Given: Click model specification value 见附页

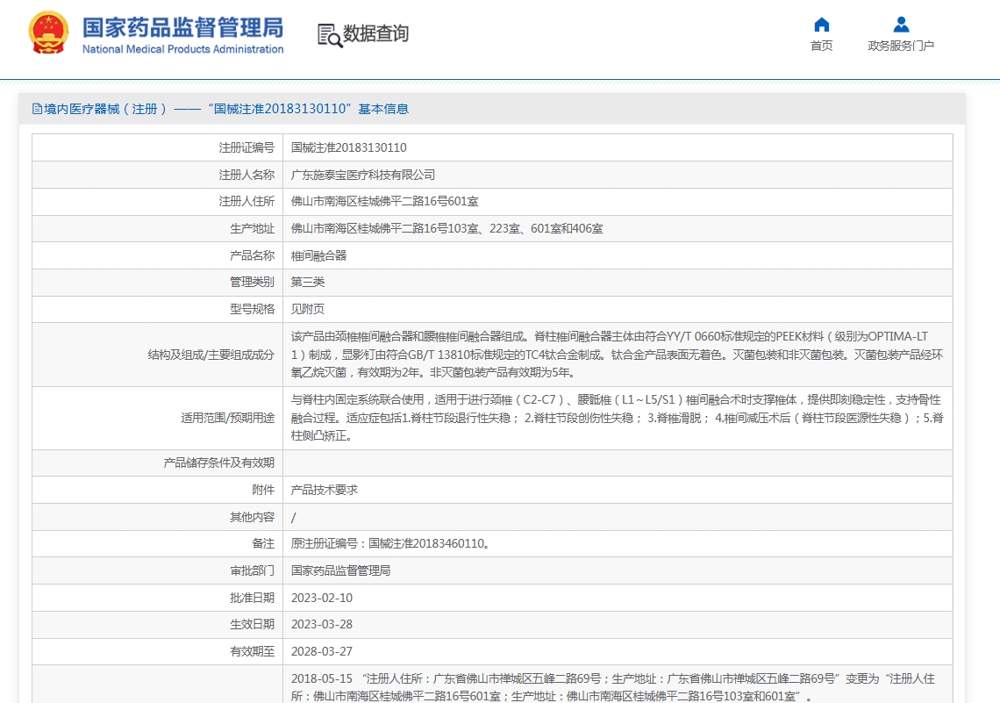Looking at the screenshot, I should tap(307, 310).
